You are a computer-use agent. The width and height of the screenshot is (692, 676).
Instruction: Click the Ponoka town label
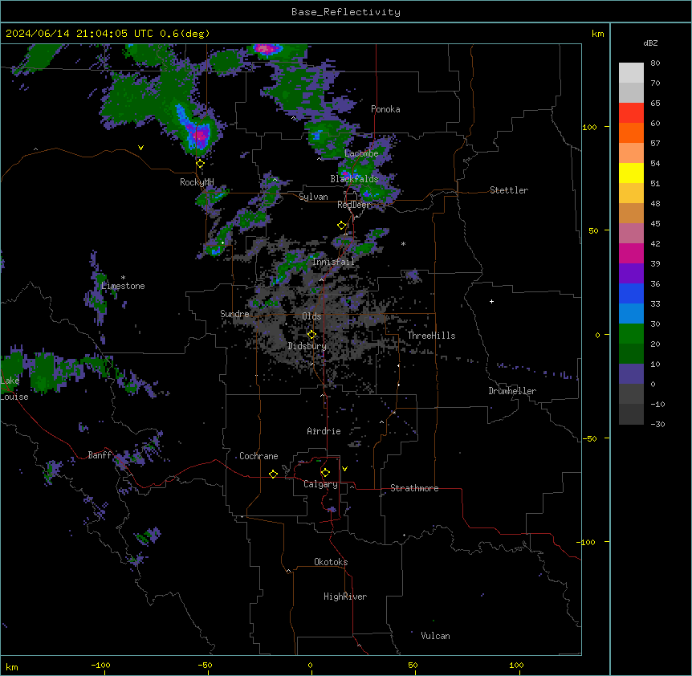(x=385, y=109)
